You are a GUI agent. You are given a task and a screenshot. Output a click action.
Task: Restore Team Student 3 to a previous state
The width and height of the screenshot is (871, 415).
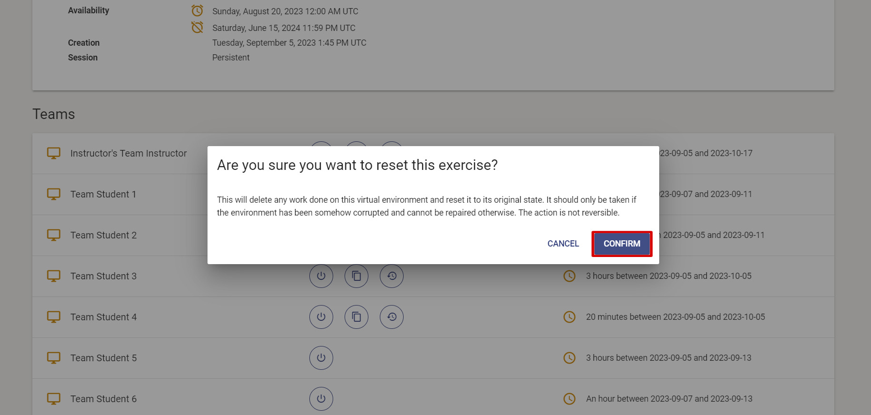[x=391, y=276]
